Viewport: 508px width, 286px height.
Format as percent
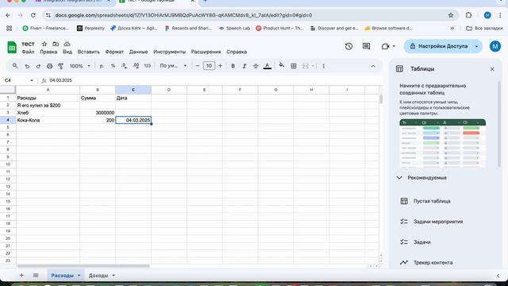pos(113,66)
